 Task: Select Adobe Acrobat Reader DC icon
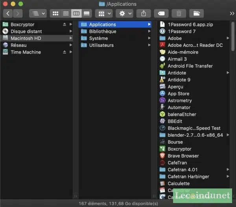point(162,45)
